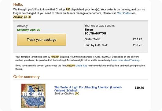The image size is (162, 111).
Task: Select the tracking number A11678329733
Action: pyautogui.click(x=103, y=57)
